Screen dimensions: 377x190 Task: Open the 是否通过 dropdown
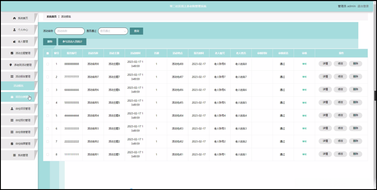click(113, 31)
